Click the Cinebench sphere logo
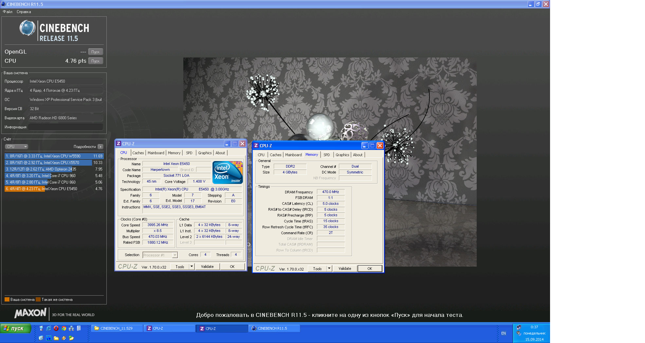 point(28,28)
